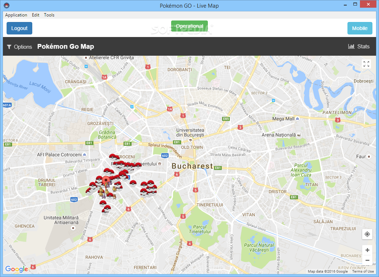Click the Parcul Alexandru Ioan Cuza label

tap(301, 170)
